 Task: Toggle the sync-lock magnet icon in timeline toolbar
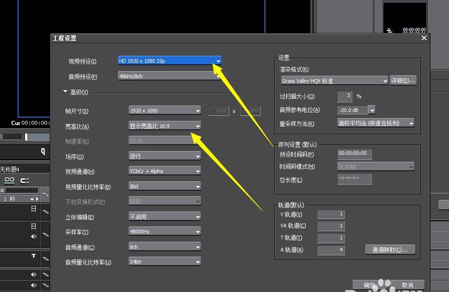point(25,180)
